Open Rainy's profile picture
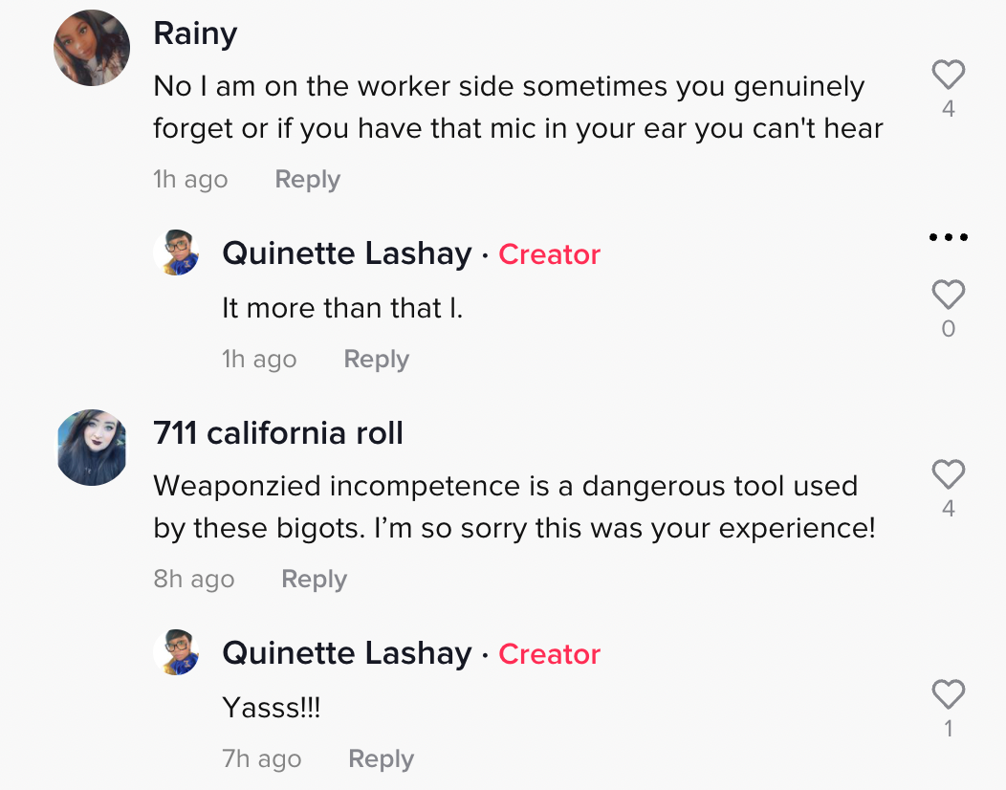 tap(92, 48)
